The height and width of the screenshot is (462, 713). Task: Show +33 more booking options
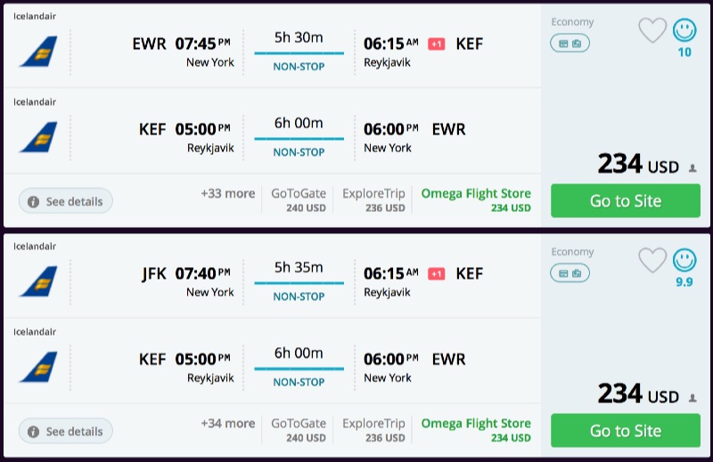[228, 193]
